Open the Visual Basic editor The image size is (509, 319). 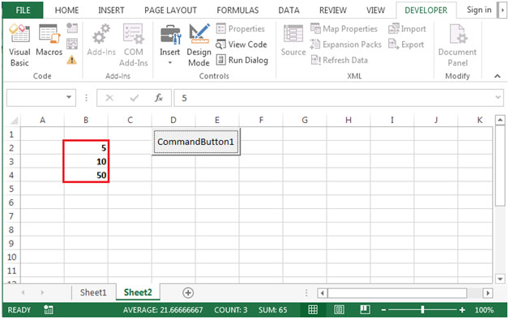(19, 45)
